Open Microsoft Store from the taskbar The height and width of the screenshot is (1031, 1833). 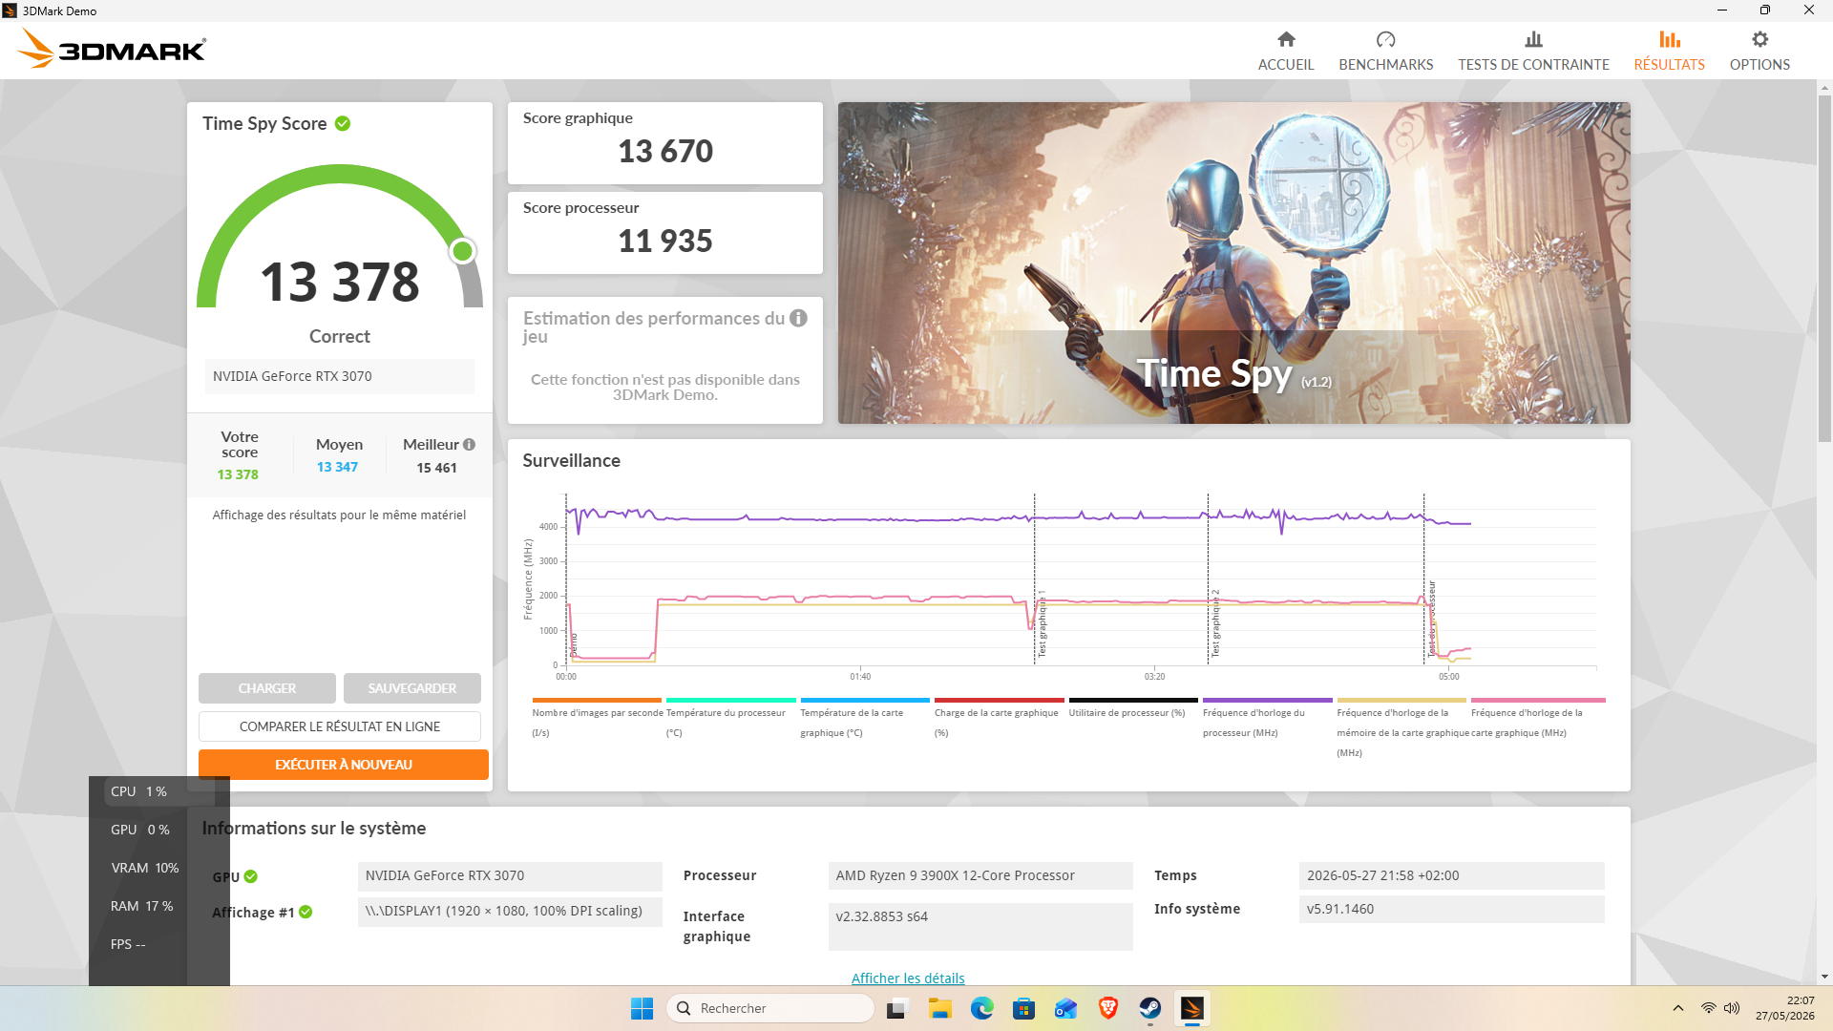click(1023, 1008)
